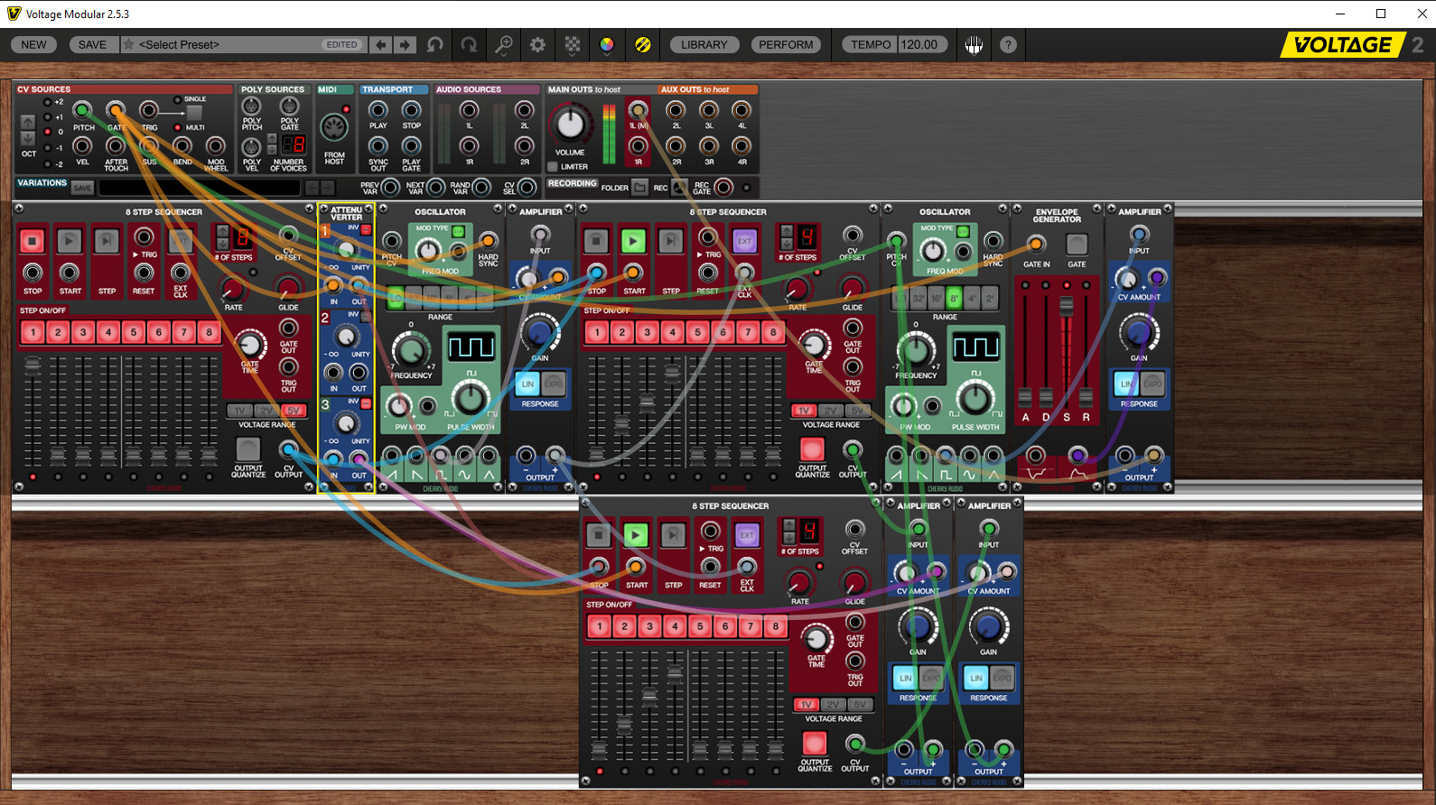This screenshot has height=805, width=1436.
Task: Go to the next preset with the right arrow
Action: point(405,44)
